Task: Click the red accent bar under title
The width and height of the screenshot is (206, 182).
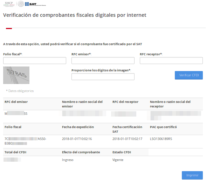Action: click(x=9, y=28)
